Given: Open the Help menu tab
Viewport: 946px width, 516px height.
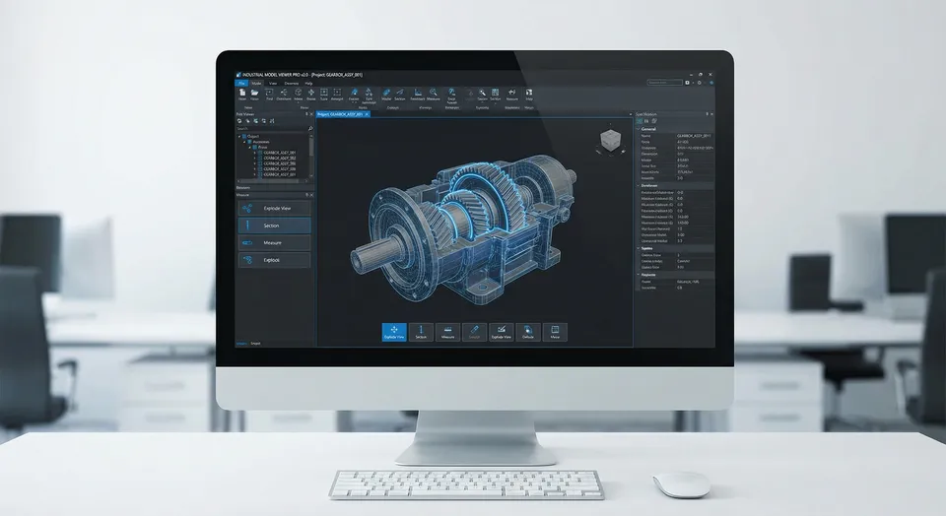Looking at the screenshot, I should point(308,83).
